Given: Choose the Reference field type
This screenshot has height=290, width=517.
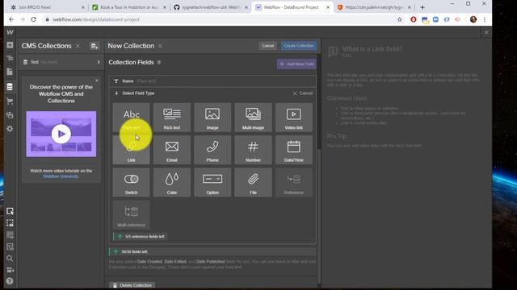Looking at the screenshot, I should click(x=293, y=183).
